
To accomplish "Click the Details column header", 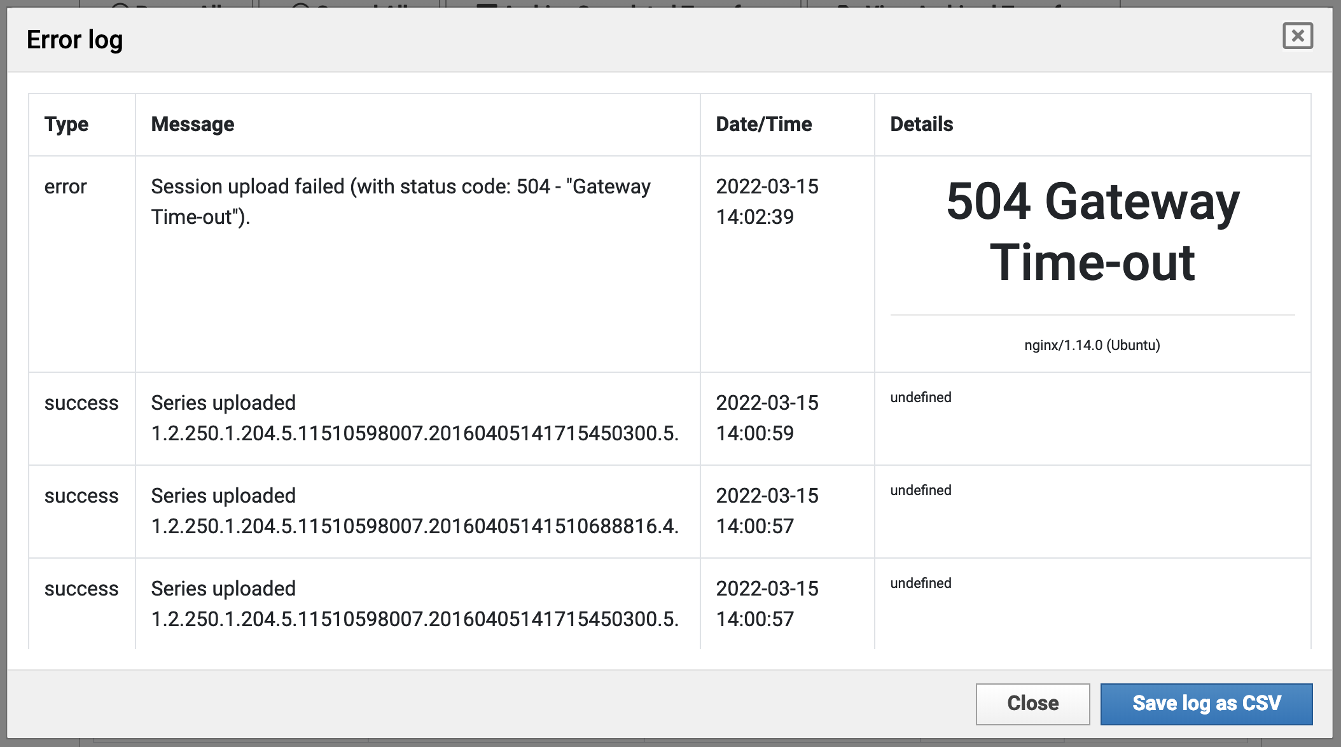I will 921,124.
